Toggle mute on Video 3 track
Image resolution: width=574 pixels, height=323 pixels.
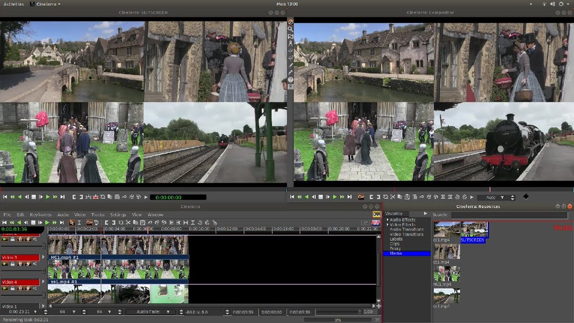click(35, 264)
